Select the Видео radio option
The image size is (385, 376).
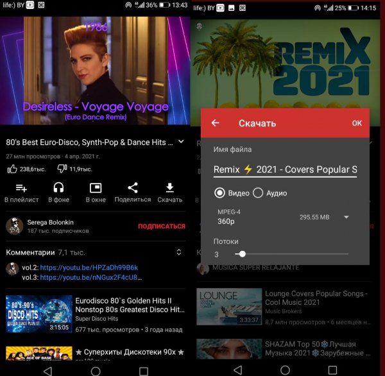point(219,193)
